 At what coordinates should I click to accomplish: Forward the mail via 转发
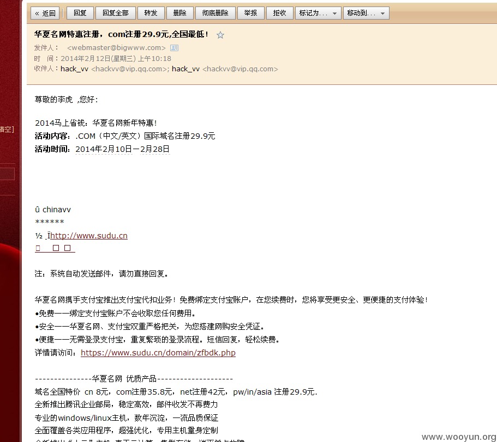pyautogui.click(x=151, y=13)
